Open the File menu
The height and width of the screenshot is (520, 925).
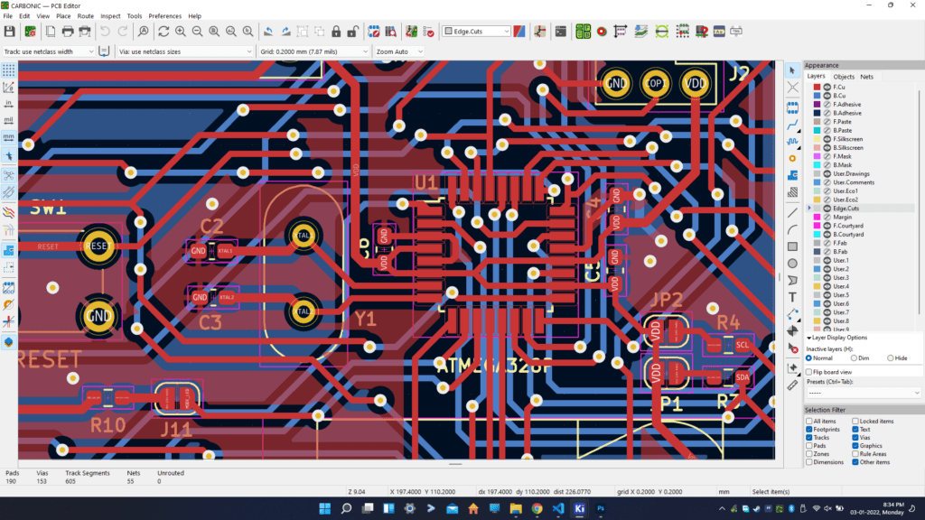point(7,16)
